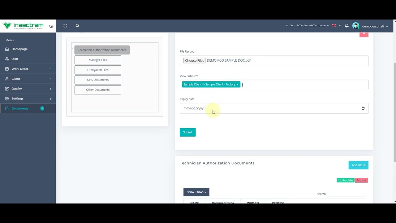Click the Choose Files button

coord(194,60)
